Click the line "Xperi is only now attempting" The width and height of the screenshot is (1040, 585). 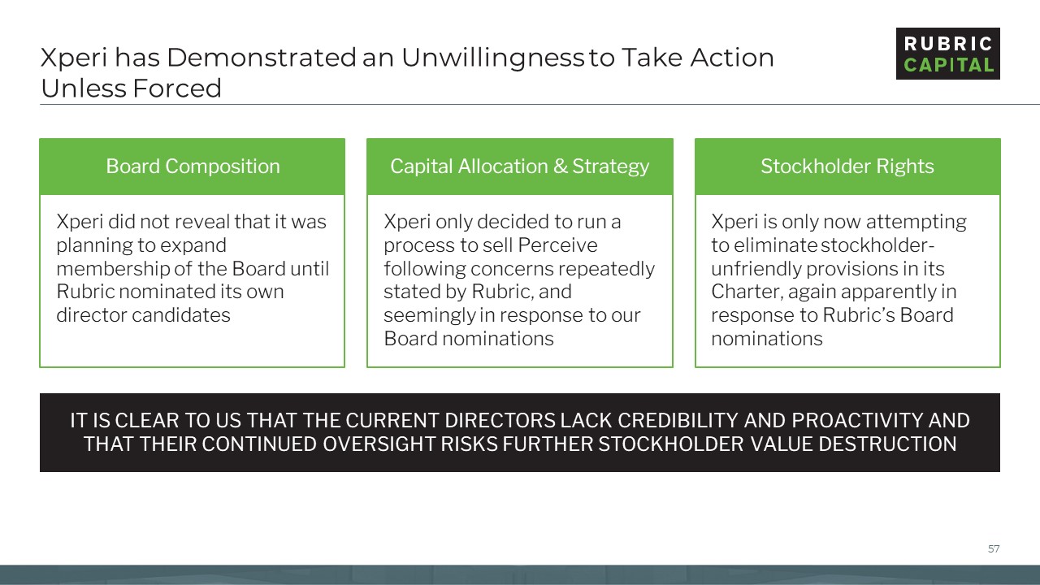[x=838, y=222]
